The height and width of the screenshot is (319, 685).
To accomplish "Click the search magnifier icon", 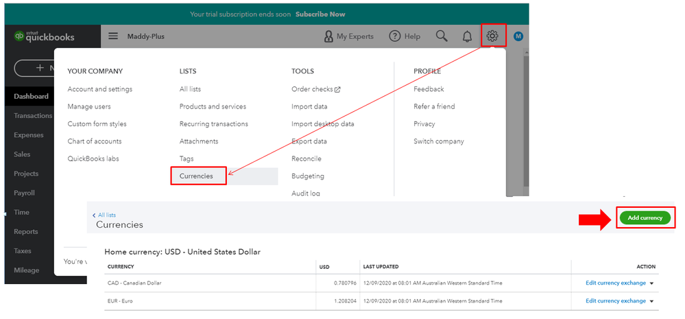I will (442, 36).
